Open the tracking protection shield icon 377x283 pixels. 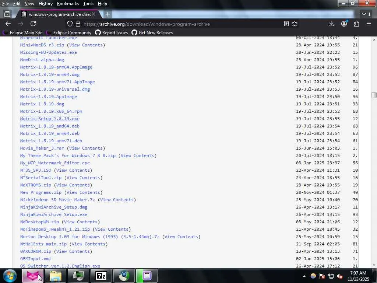tap(70, 24)
